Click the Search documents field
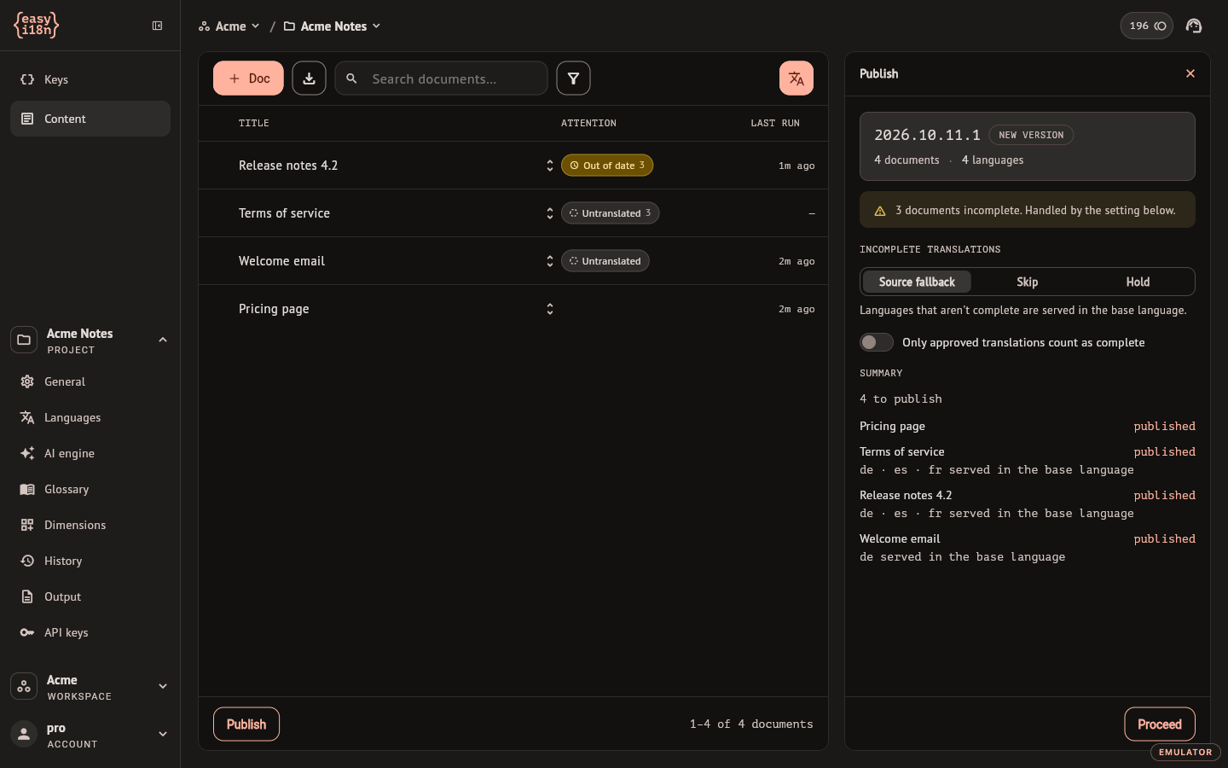The width and height of the screenshot is (1228, 768). (442, 79)
